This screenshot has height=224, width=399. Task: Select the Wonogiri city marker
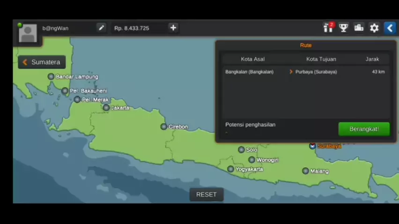[251, 160]
